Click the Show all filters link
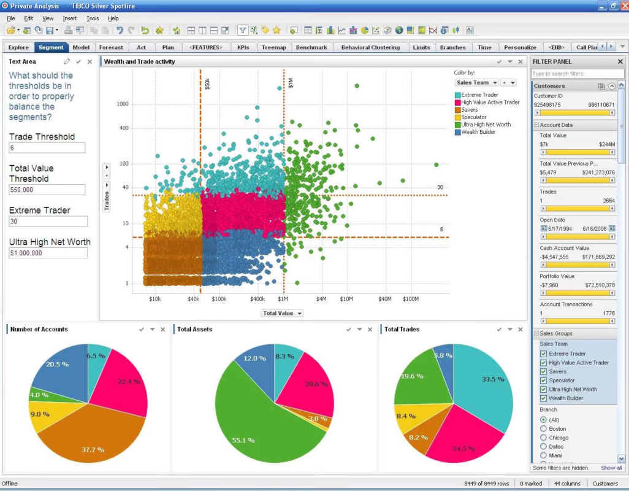 (x=611, y=468)
